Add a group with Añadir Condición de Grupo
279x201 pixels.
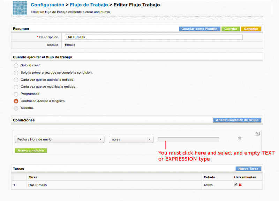(237, 120)
